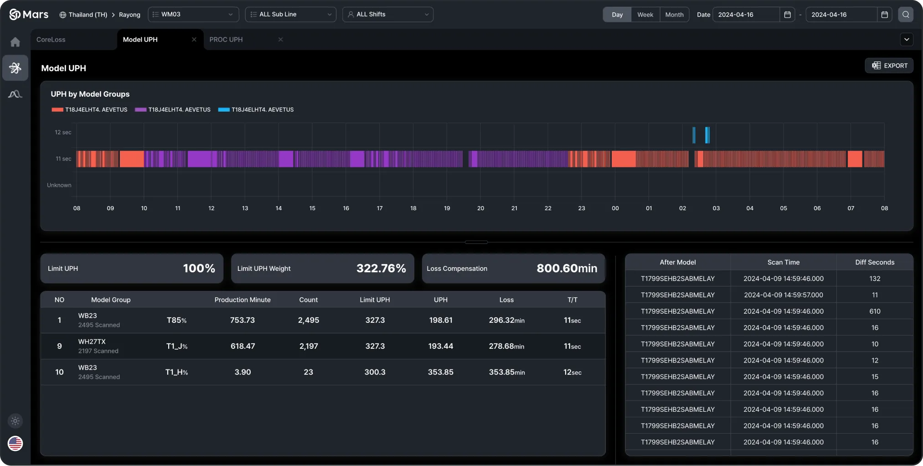Open the fan-shaped analytics sidebar icon

[15, 68]
